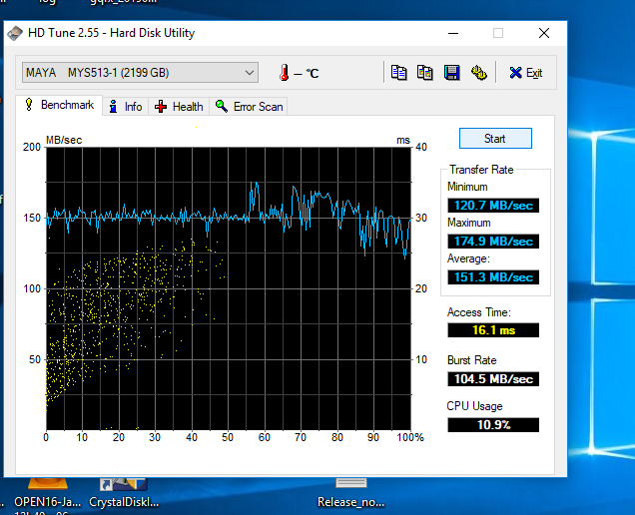Switch to the Info tab

[x=125, y=107]
